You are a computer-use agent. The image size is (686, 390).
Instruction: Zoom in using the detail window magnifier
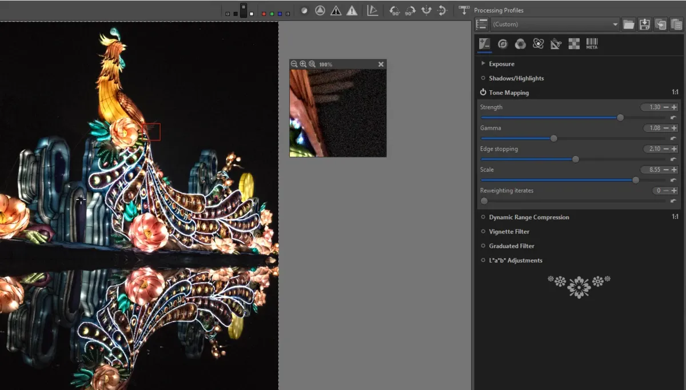302,64
